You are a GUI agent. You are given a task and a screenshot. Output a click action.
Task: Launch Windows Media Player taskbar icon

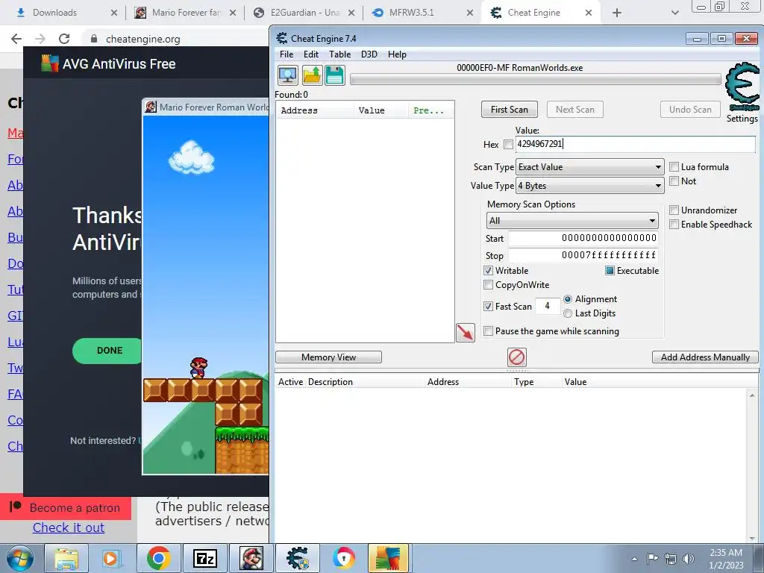[112, 558]
